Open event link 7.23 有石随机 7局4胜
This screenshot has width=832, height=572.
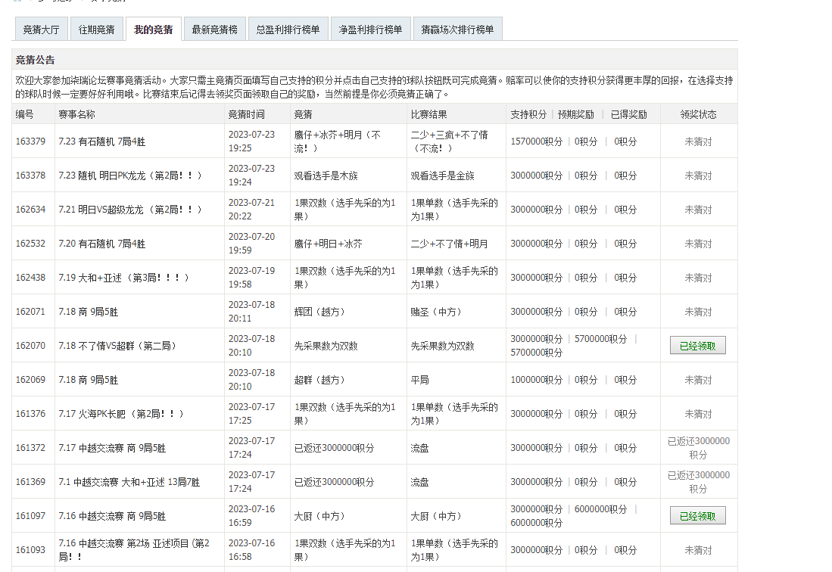pyautogui.click(x=101, y=141)
